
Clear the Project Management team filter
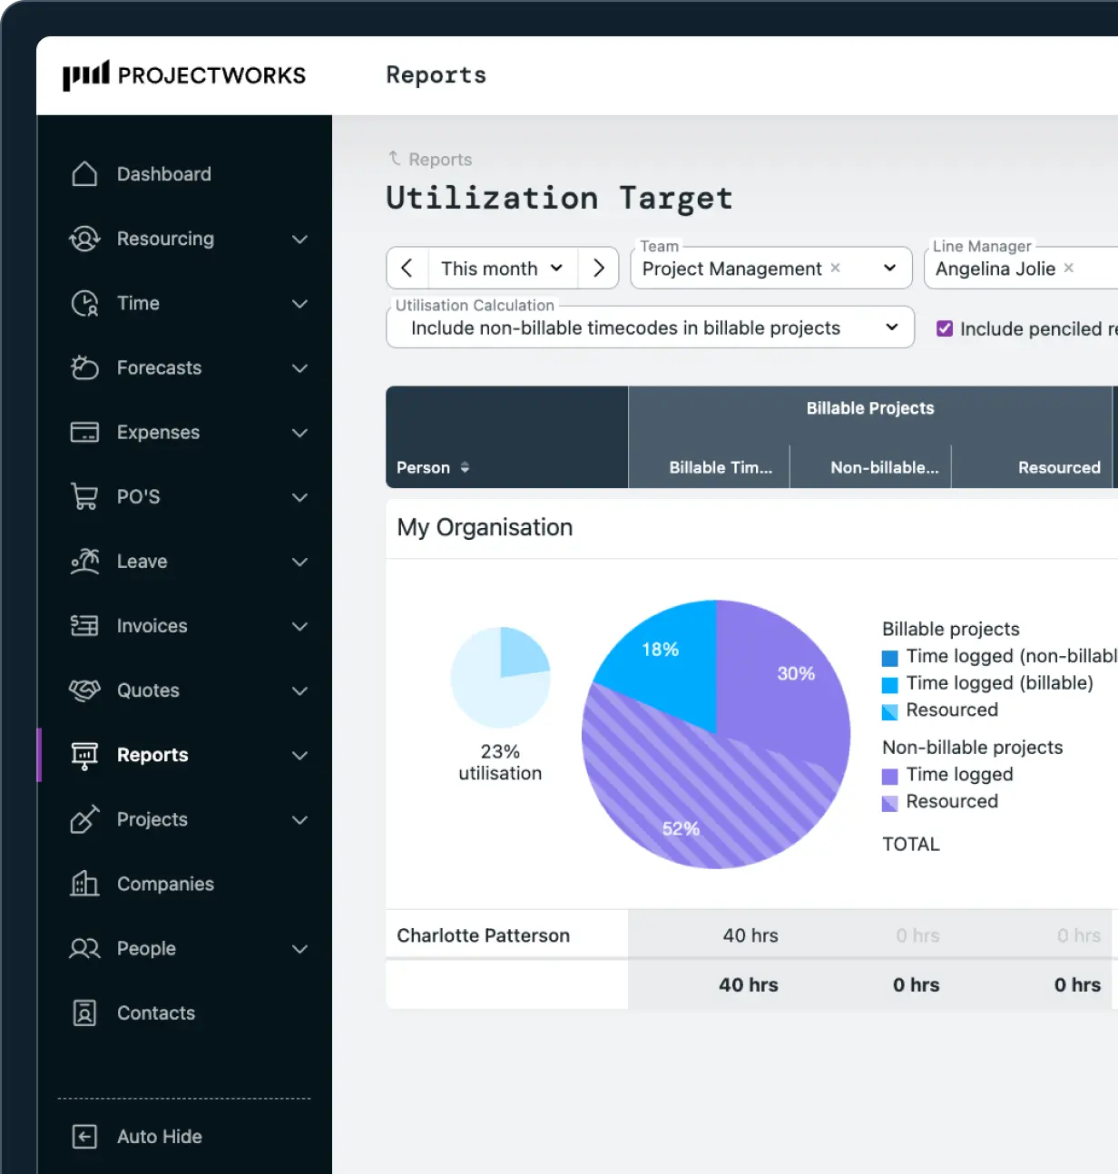tap(834, 269)
